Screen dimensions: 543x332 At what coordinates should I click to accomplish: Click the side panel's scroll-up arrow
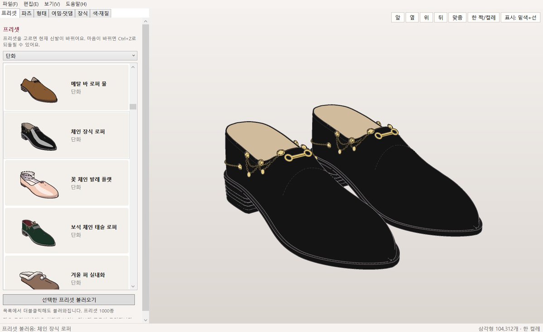point(145,21)
